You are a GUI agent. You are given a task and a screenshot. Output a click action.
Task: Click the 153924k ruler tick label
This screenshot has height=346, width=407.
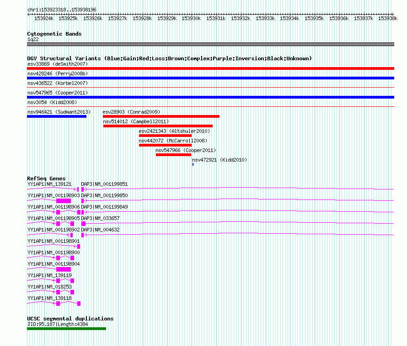[44, 18]
